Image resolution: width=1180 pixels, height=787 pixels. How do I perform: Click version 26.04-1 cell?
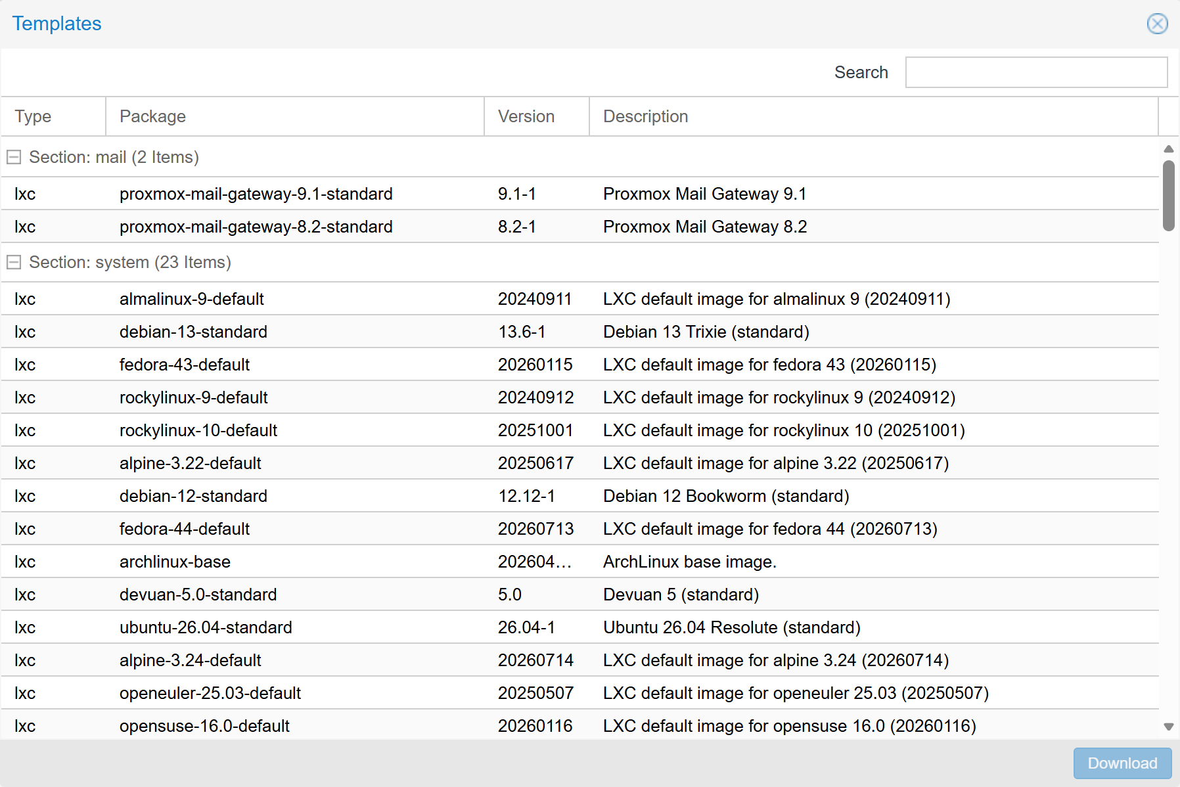click(526, 627)
